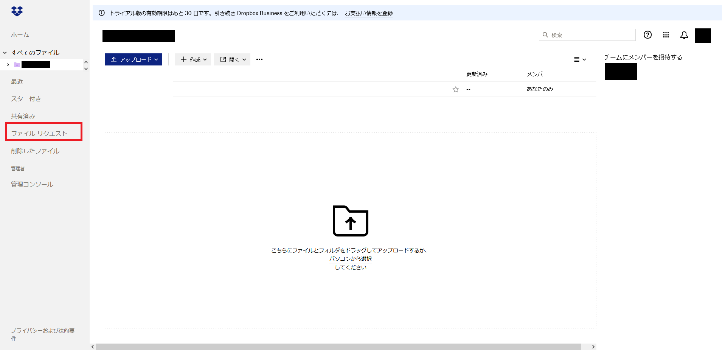
Task: Open ファイル リクエスト in sidebar
Action: click(39, 133)
